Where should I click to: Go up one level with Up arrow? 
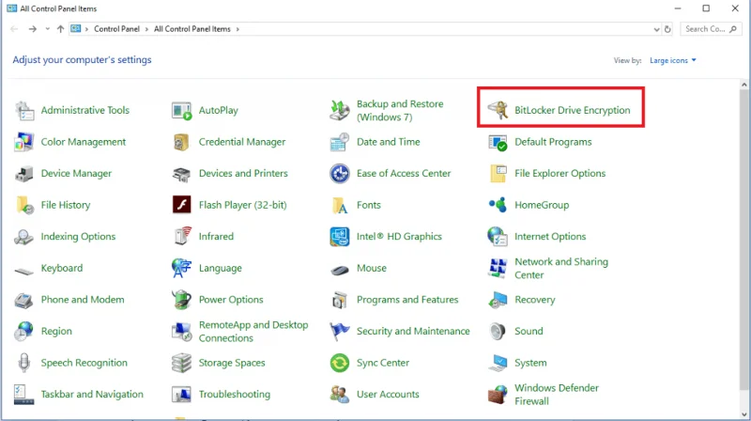pyautogui.click(x=60, y=29)
